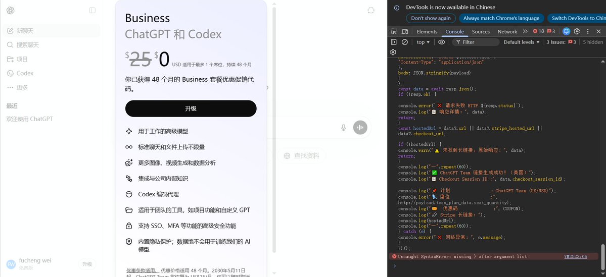Viewport: 606px width, 277px height.
Task: Click the 3 Issues link in console toolbar
Action: [561, 42]
